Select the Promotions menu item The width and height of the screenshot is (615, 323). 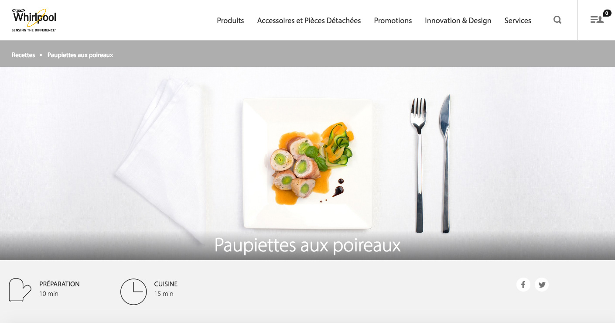click(393, 21)
